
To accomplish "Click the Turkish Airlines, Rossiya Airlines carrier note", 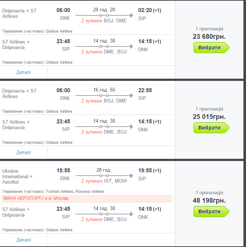I will [x=75, y=191].
